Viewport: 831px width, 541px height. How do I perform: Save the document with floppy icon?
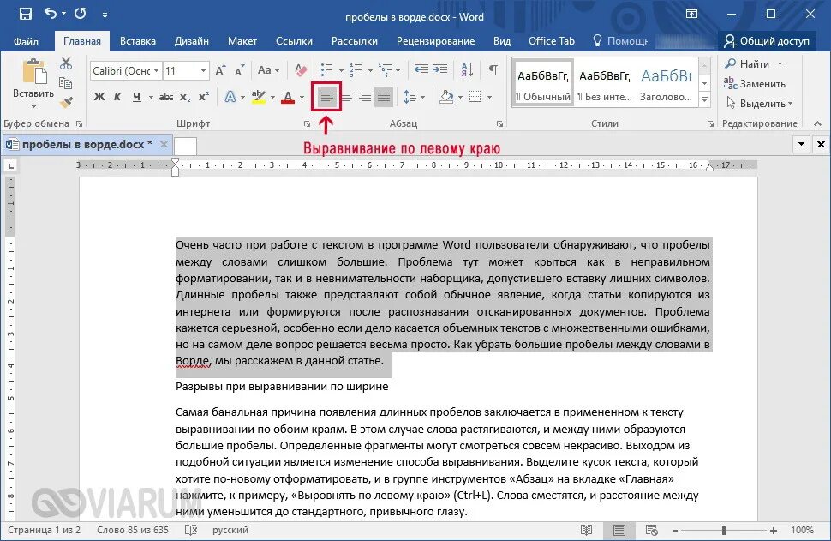25,15
